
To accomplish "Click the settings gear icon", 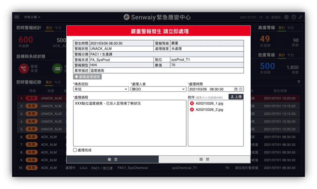I will pyautogui.click(x=286, y=17).
